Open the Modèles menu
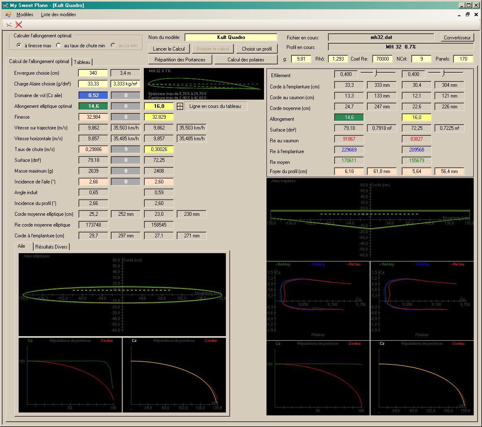This screenshot has height=427, width=482. pyautogui.click(x=25, y=15)
